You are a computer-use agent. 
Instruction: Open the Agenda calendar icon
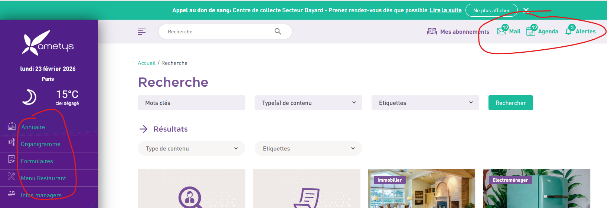click(x=530, y=32)
